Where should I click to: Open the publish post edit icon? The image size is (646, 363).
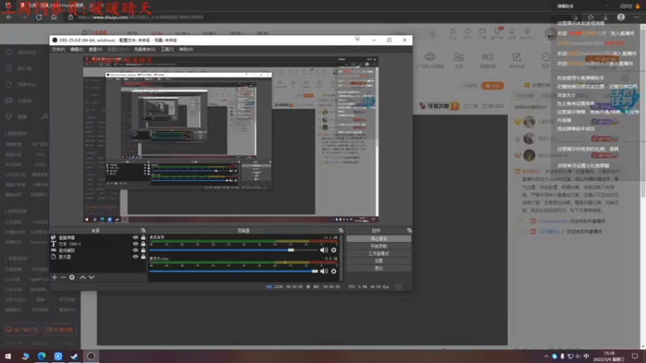click(x=517, y=57)
